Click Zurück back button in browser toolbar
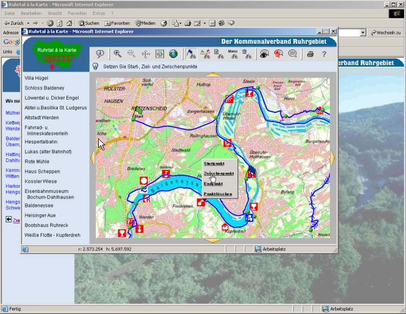 [14, 23]
